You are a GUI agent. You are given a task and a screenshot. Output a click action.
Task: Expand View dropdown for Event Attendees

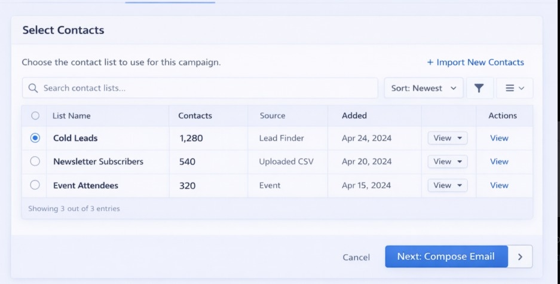[447, 185]
